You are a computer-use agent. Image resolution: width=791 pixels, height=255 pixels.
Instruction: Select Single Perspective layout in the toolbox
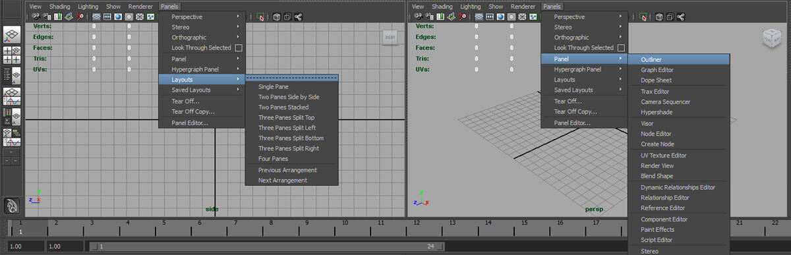pyautogui.click(x=12, y=35)
